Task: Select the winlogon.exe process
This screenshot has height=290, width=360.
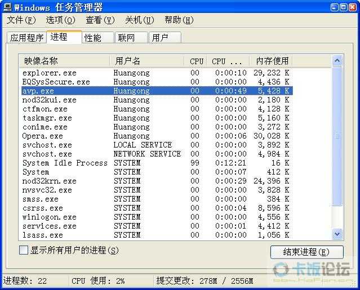Action: pos(157,217)
